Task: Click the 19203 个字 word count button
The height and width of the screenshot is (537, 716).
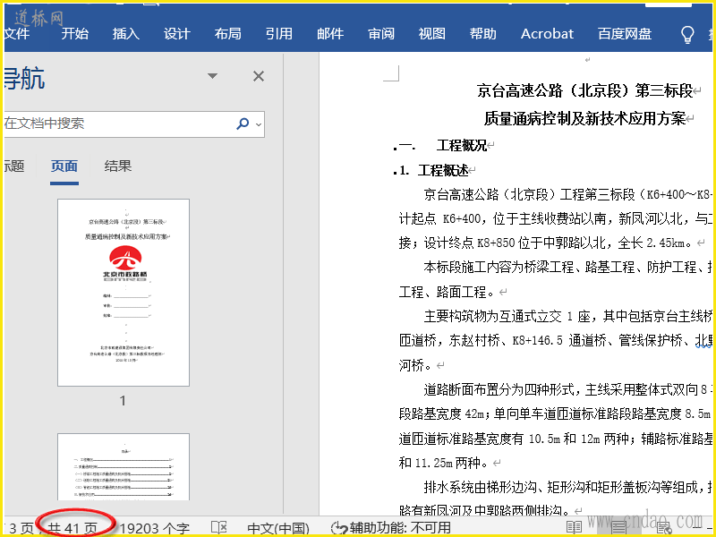Action: [x=154, y=528]
